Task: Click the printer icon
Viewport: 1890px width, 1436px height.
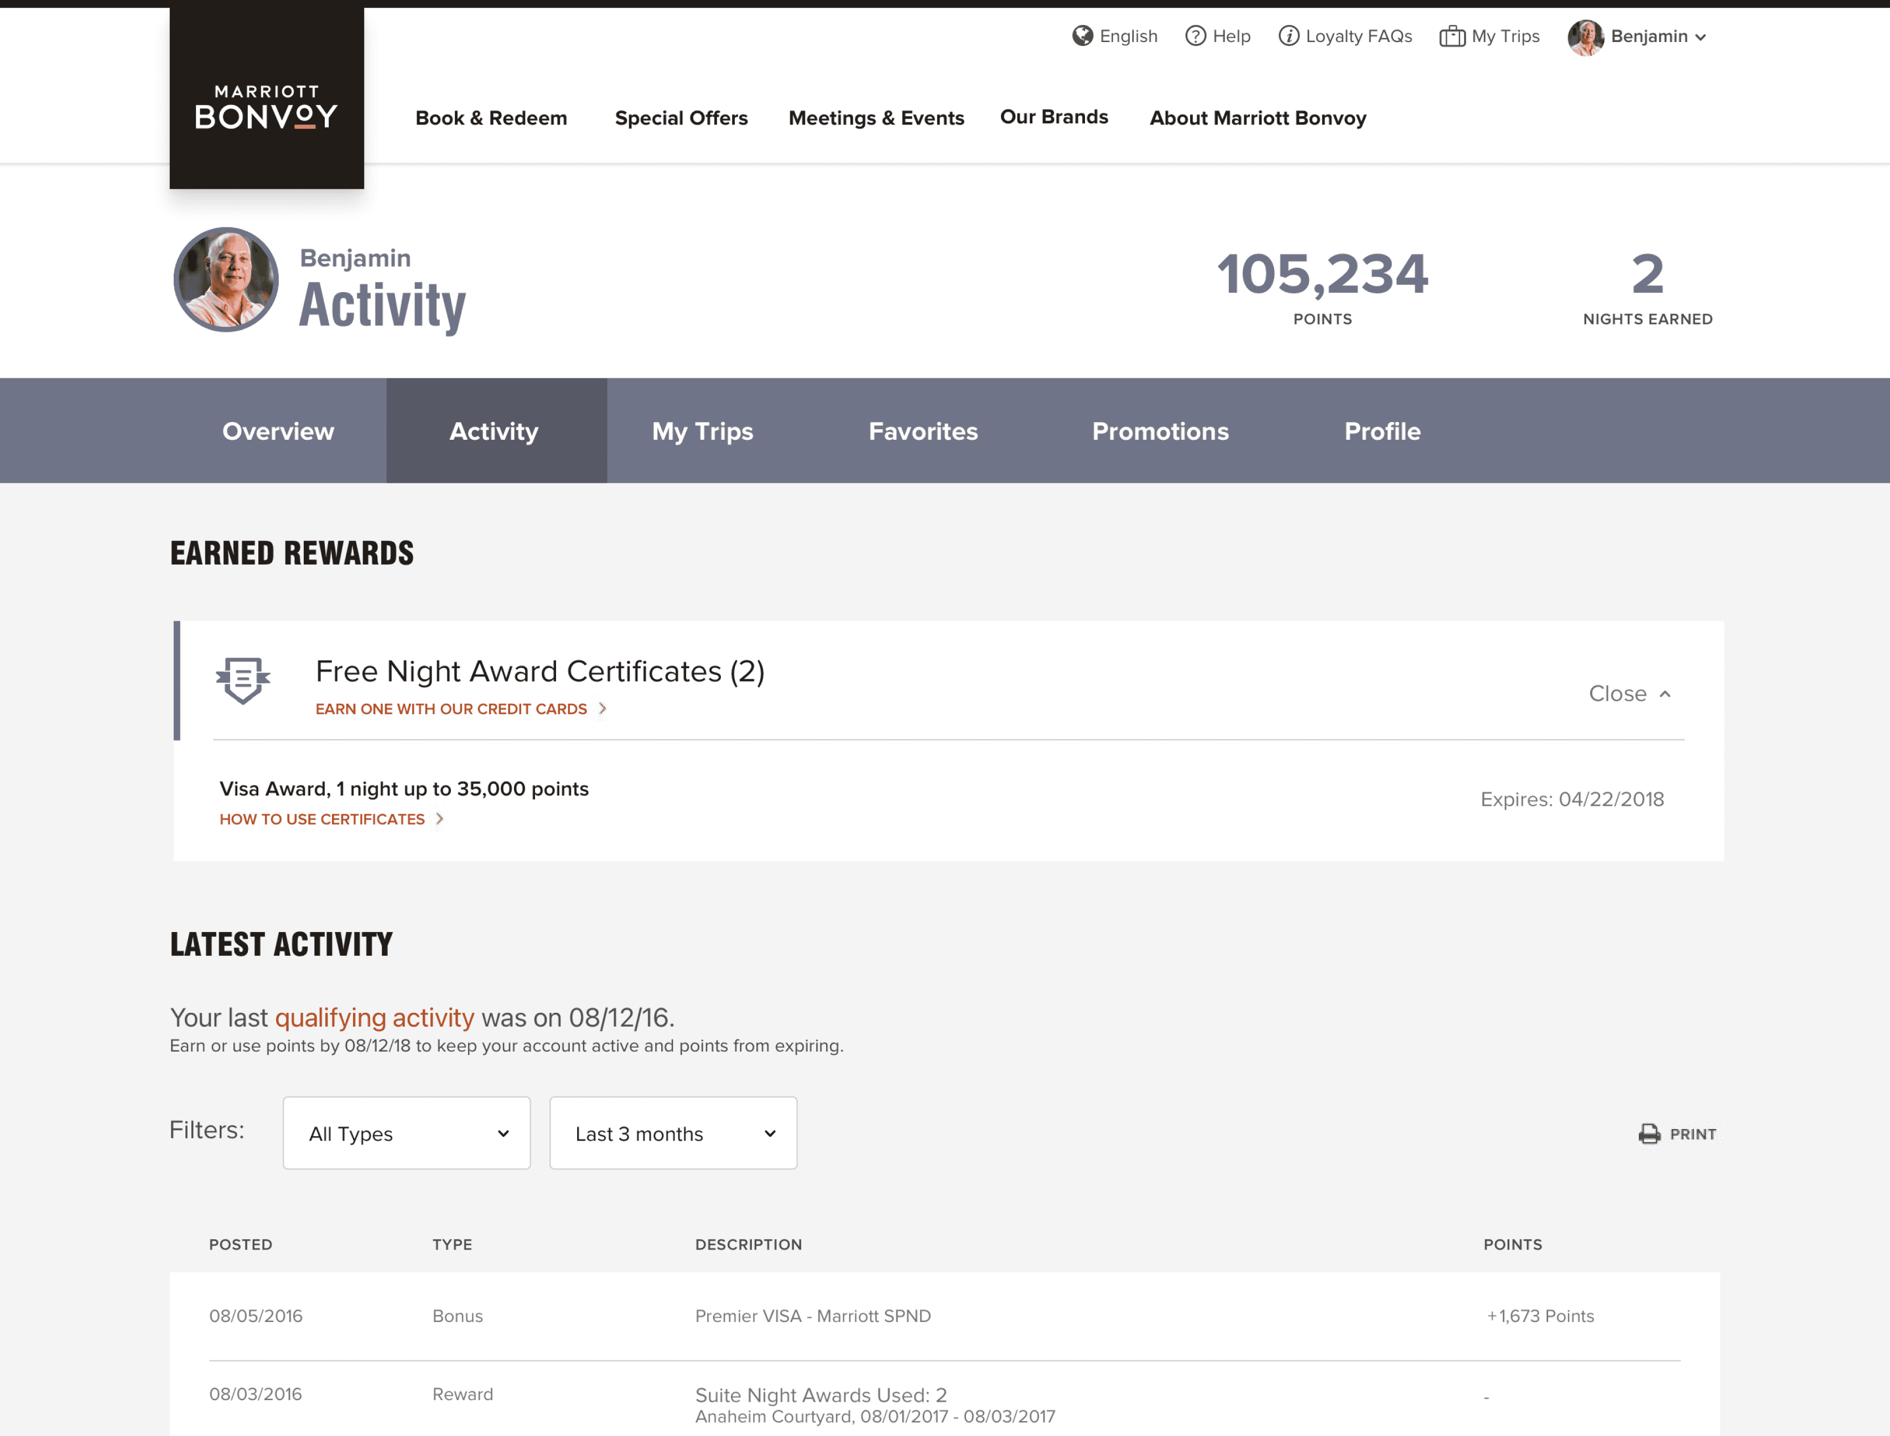Action: 1649,1133
